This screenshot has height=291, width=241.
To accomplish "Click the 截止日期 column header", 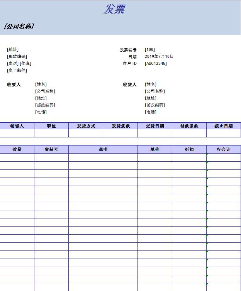I will 223,126.
